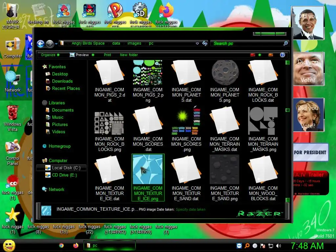Click the pc breadcrumb segment
Screen dimensions: 336x252
151,43
